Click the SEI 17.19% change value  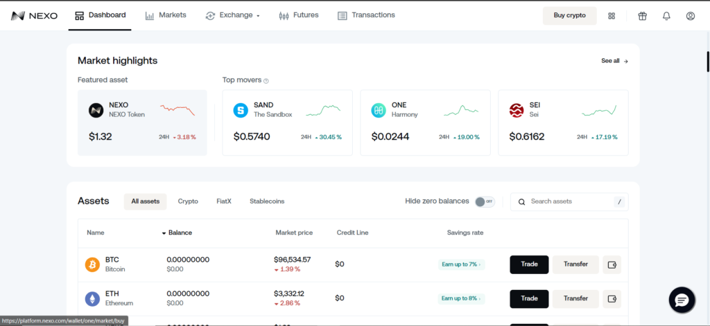604,137
